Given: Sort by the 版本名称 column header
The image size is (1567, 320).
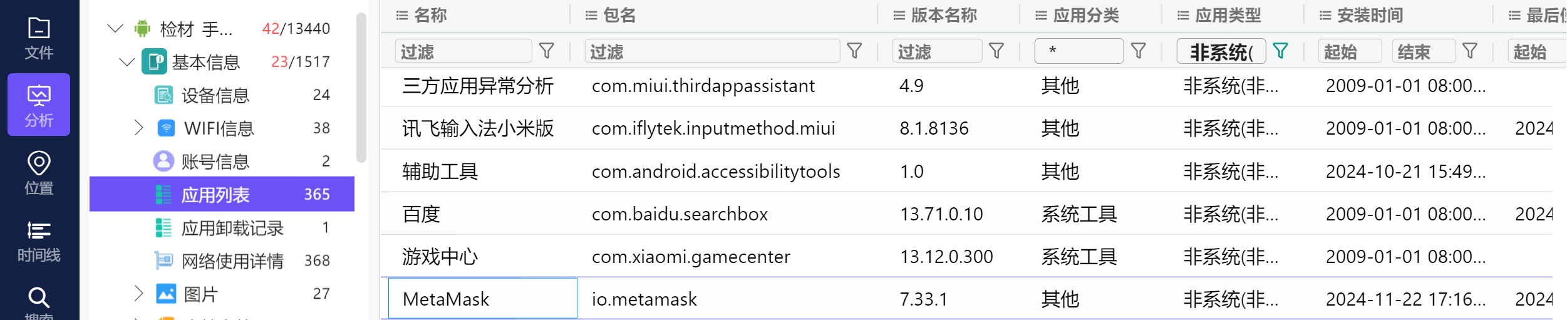Looking at the screenshot, I should click(943, 16).
